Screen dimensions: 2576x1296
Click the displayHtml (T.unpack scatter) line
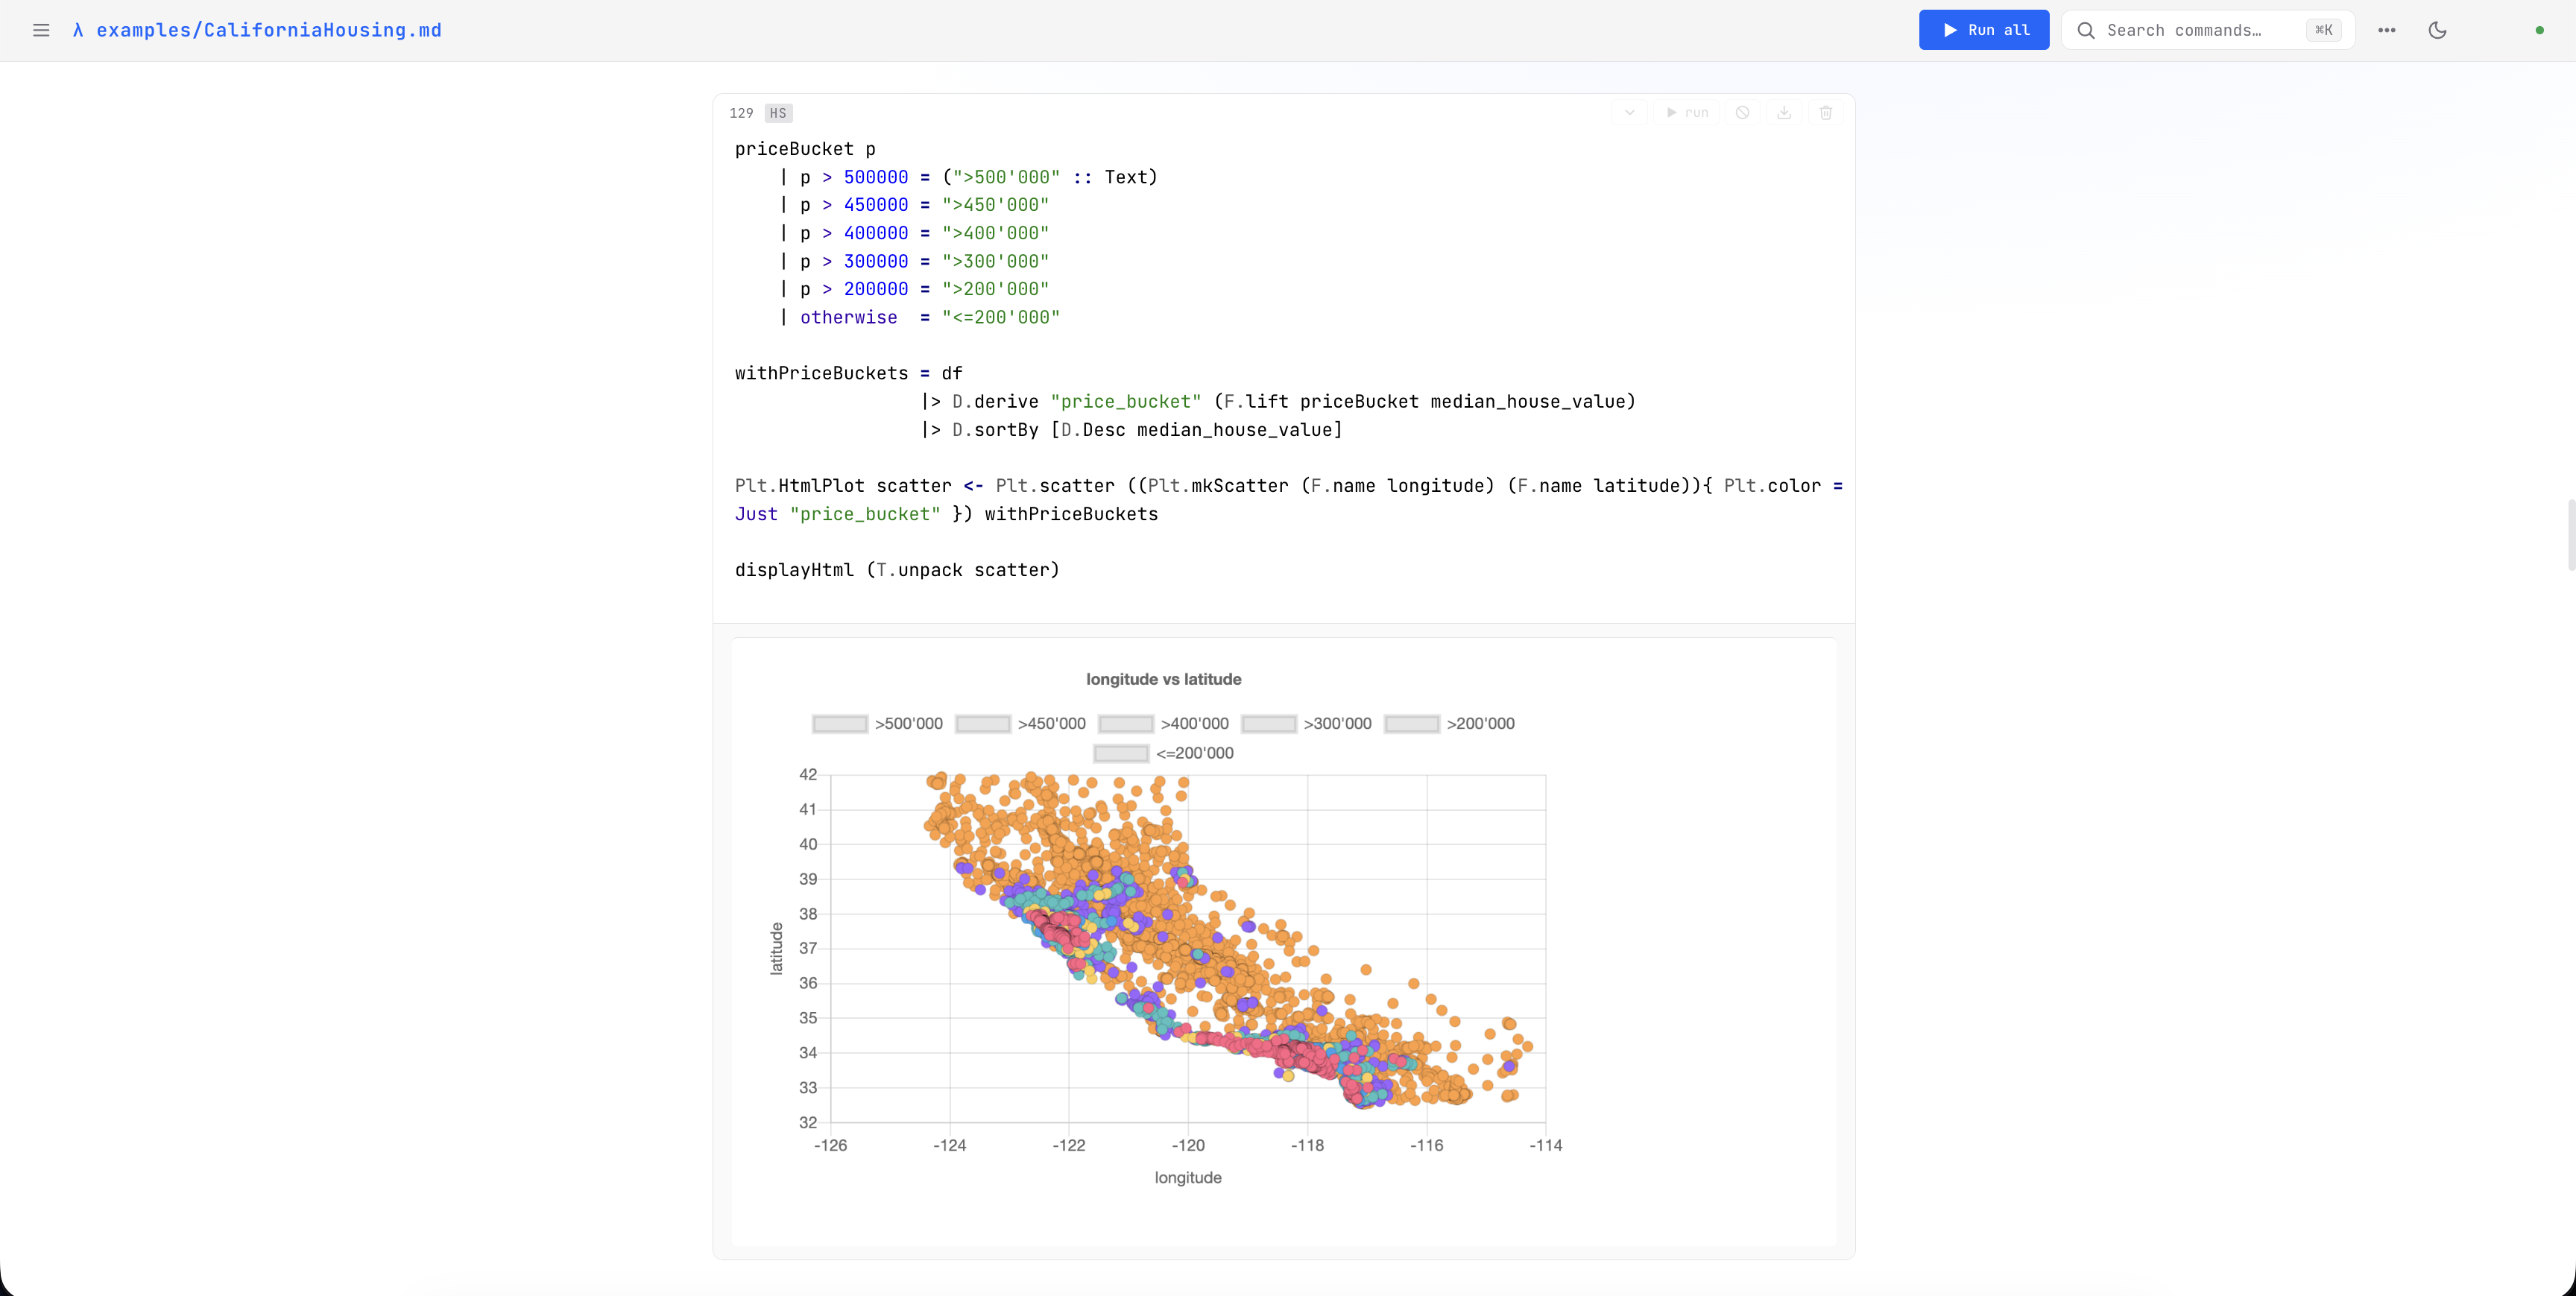click(x=897, y=570)
